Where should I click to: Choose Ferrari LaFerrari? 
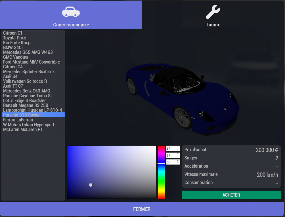coord(33,120)
